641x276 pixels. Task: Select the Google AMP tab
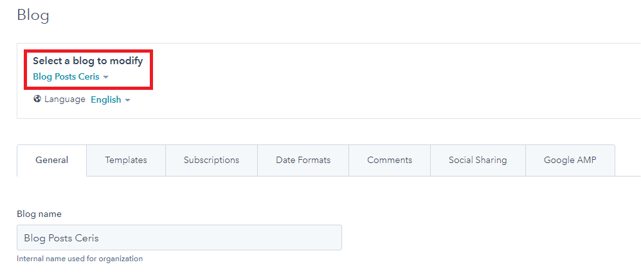(570, 160)
